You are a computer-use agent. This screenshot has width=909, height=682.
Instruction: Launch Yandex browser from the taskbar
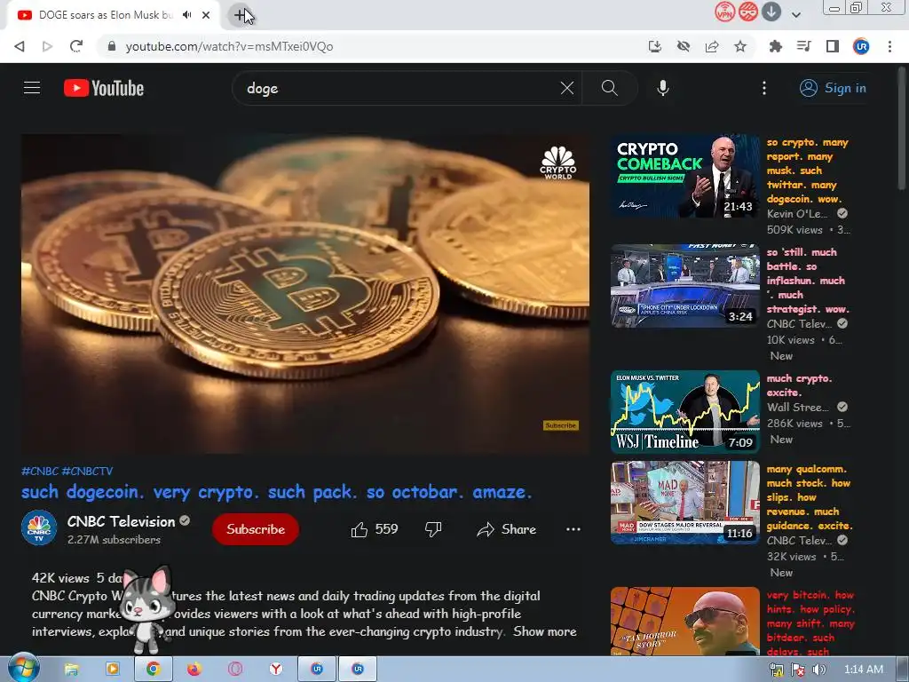pos(276,670)
